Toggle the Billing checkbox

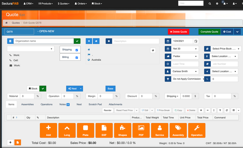(76, 58)
